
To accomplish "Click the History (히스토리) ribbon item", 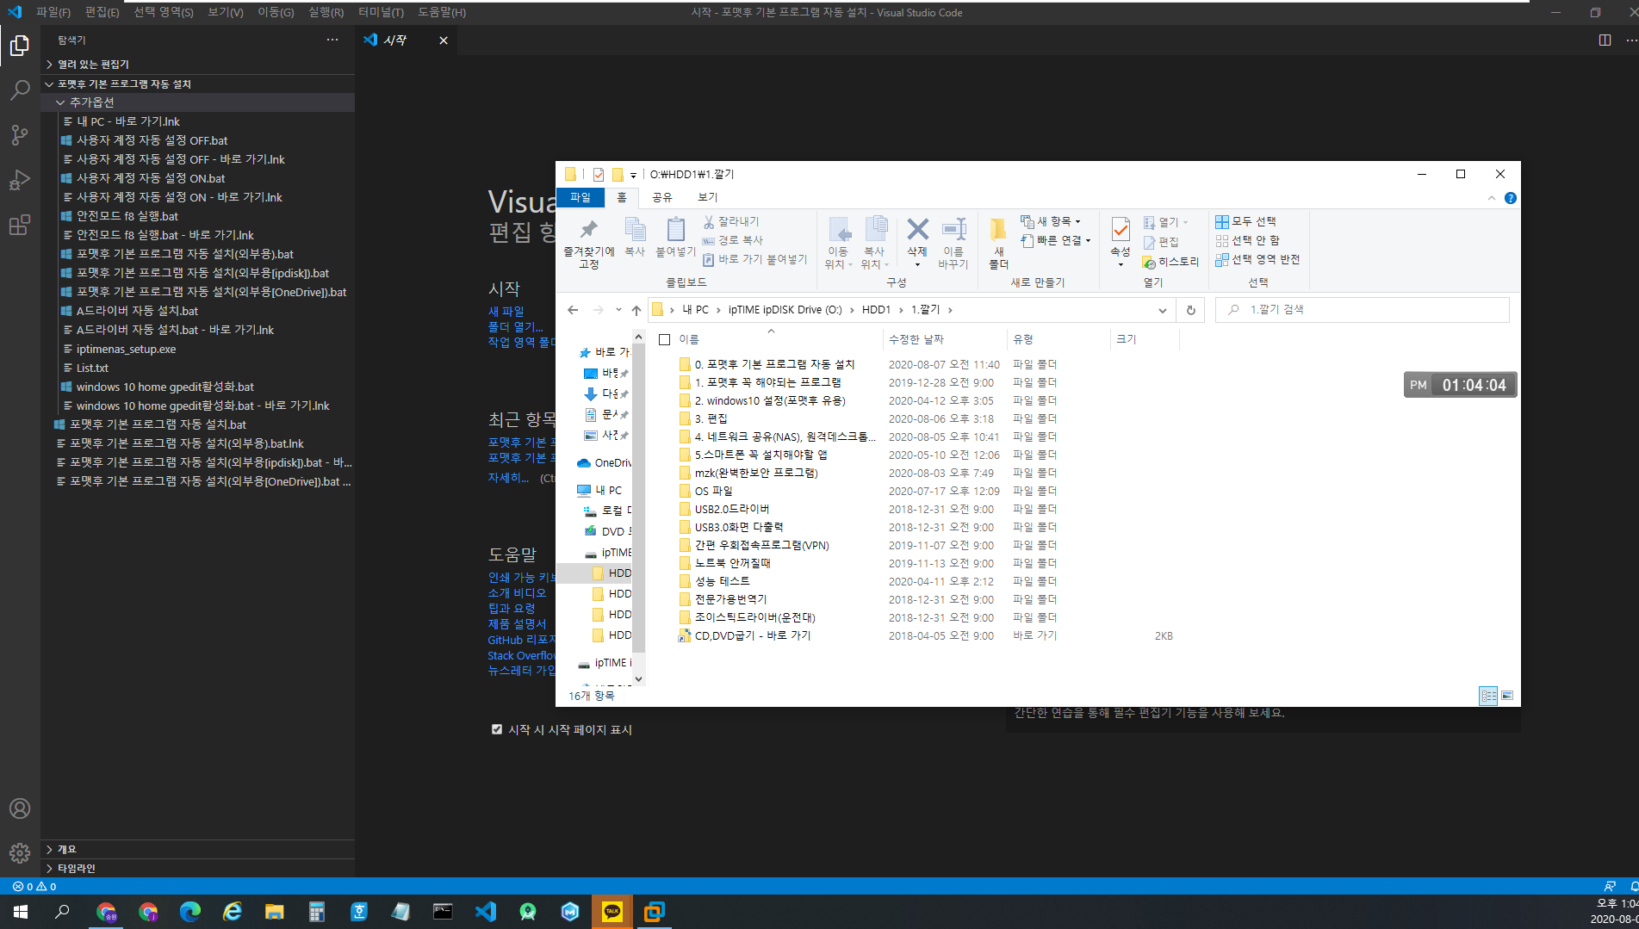I will 1170,262.
